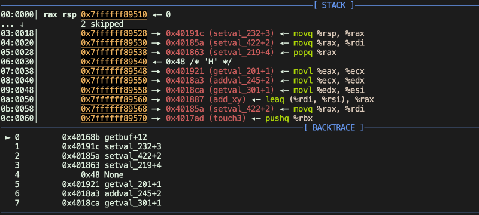The width and height of the screenshot is (479, 215).
Task: Select stack address 0x7ffffff89548
Action: (x=114, y=71)
